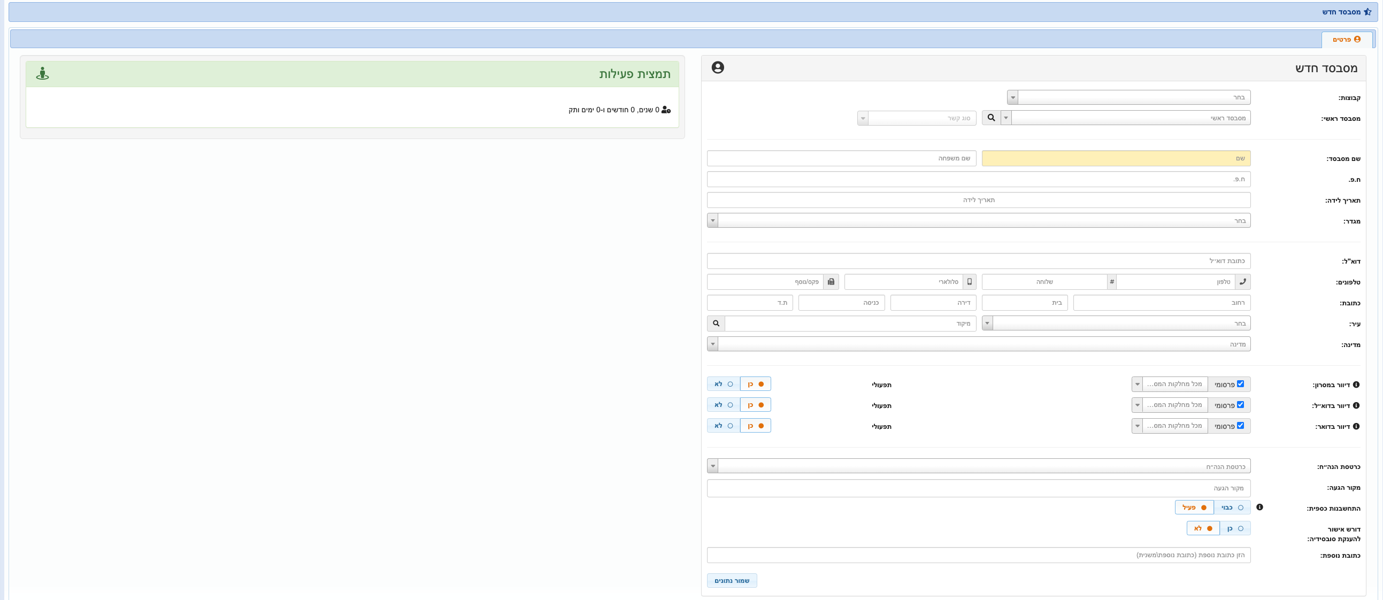
Task: Click the פקס/נוסף input field
Action: pos(765,282)
